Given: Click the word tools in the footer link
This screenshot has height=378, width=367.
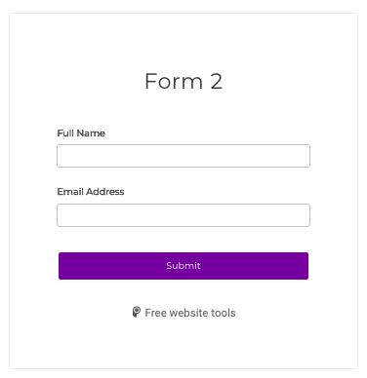Looking at the screenshot, I should click(224, 313).
